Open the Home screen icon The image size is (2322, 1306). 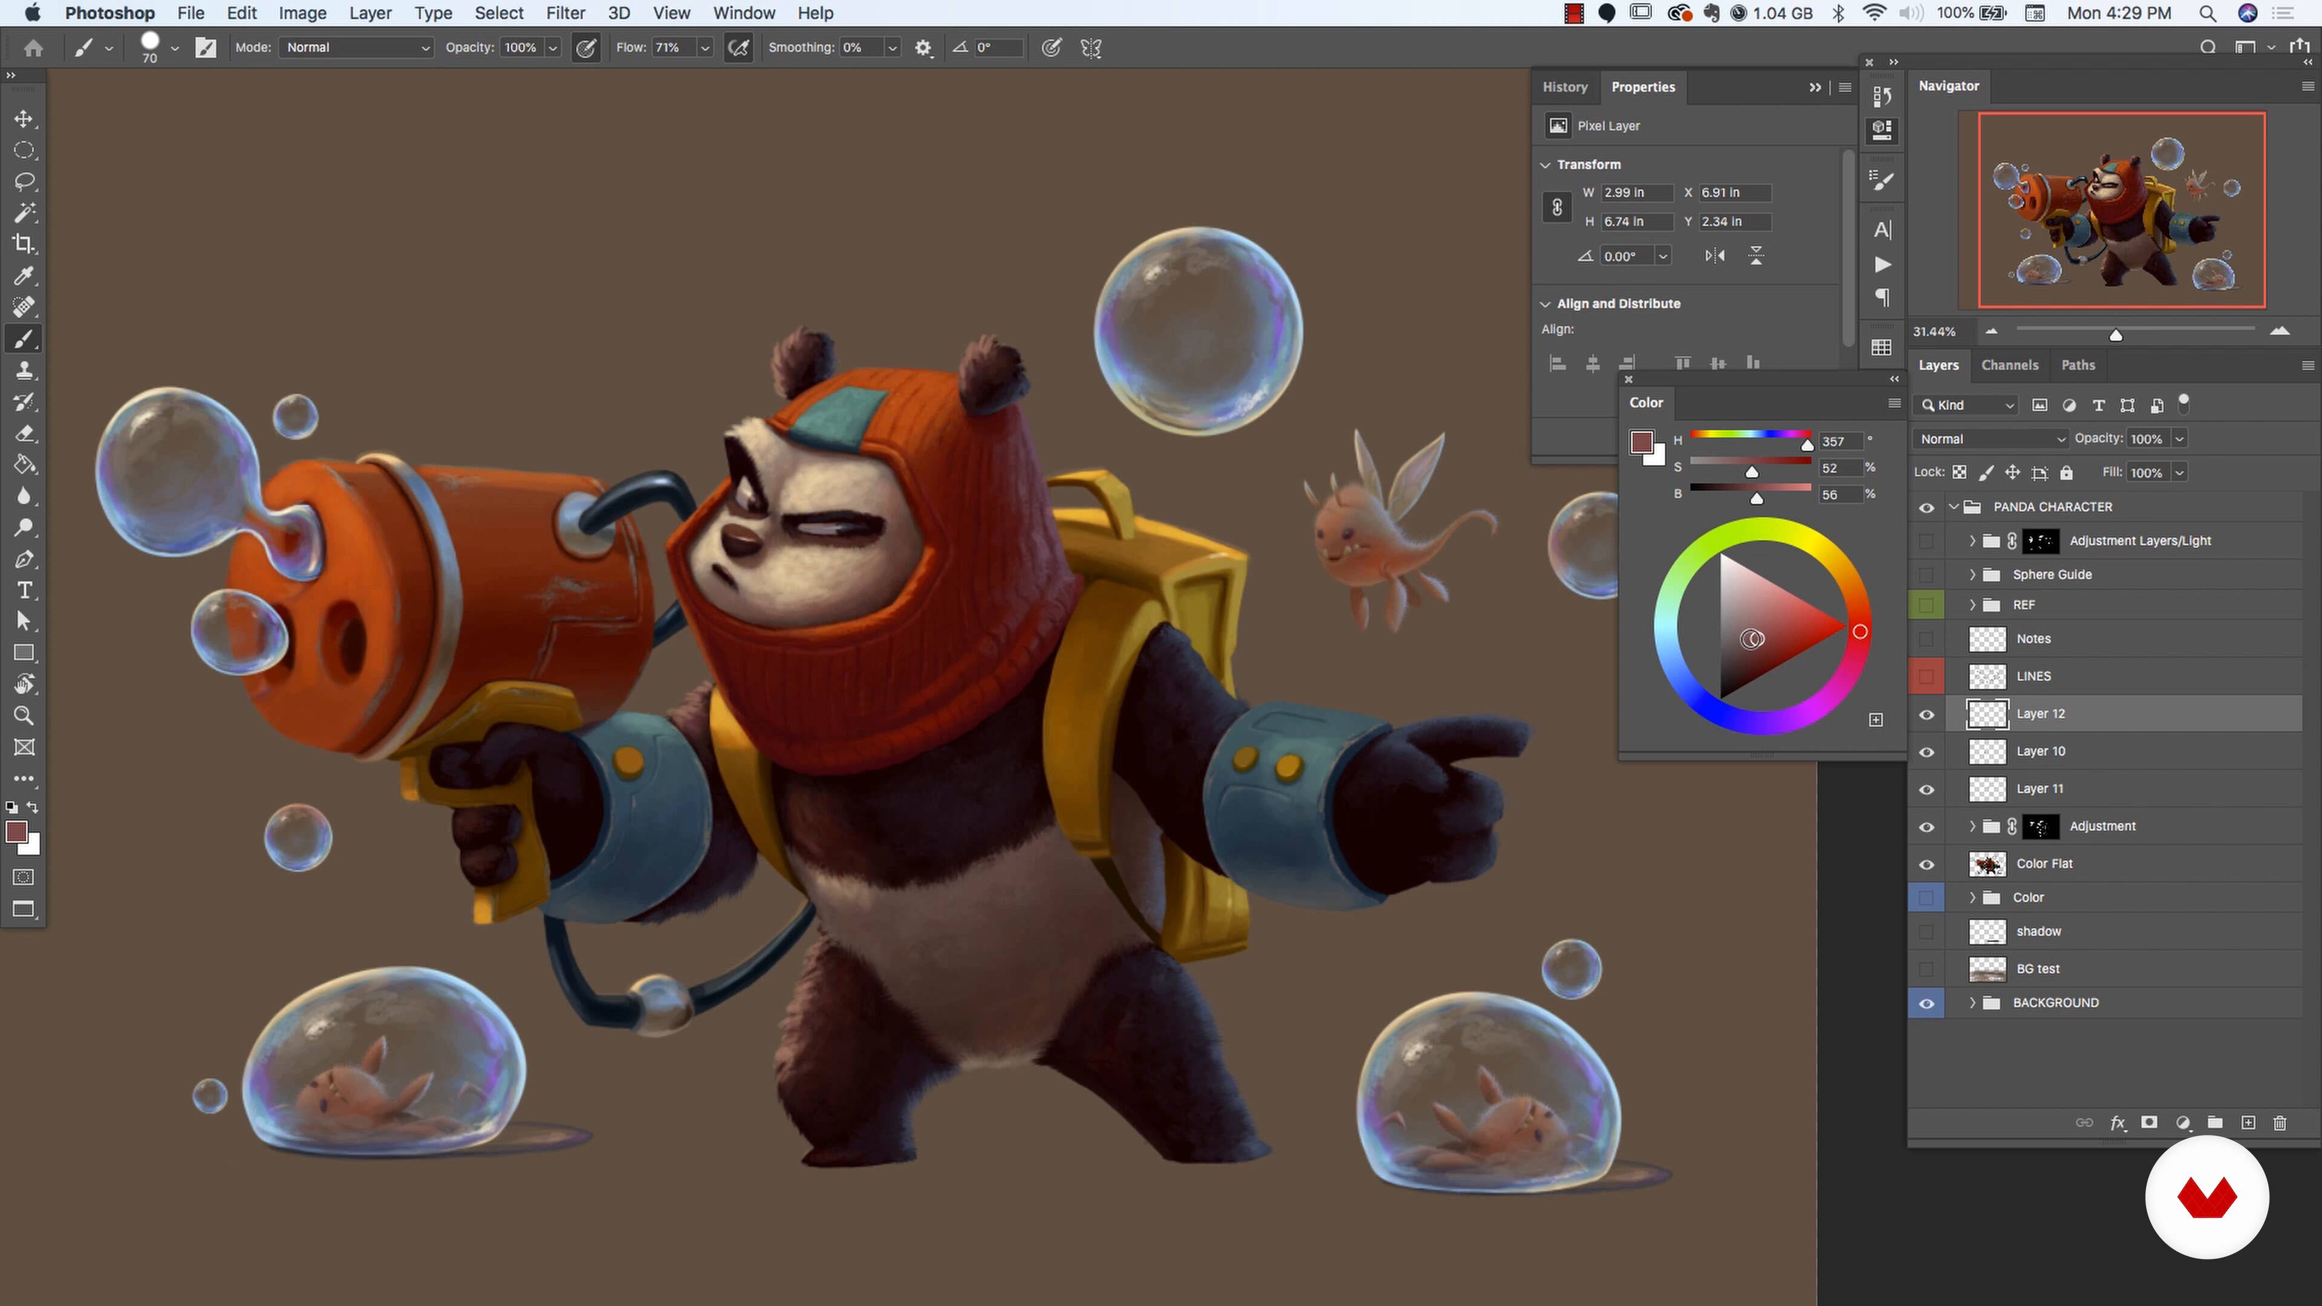point(33,48)
